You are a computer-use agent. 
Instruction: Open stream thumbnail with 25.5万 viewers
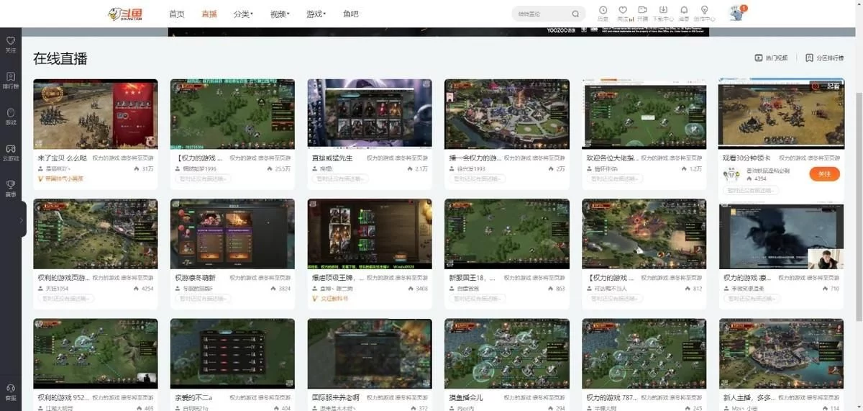tap(232, 114)
